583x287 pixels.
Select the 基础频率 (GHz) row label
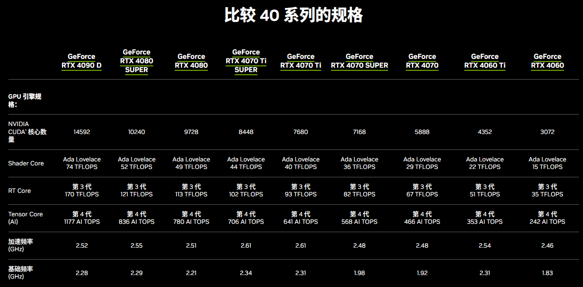[20, 273]
